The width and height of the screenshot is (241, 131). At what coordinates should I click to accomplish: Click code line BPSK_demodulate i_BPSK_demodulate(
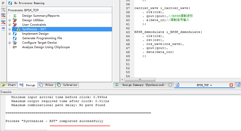click(168, 32)
